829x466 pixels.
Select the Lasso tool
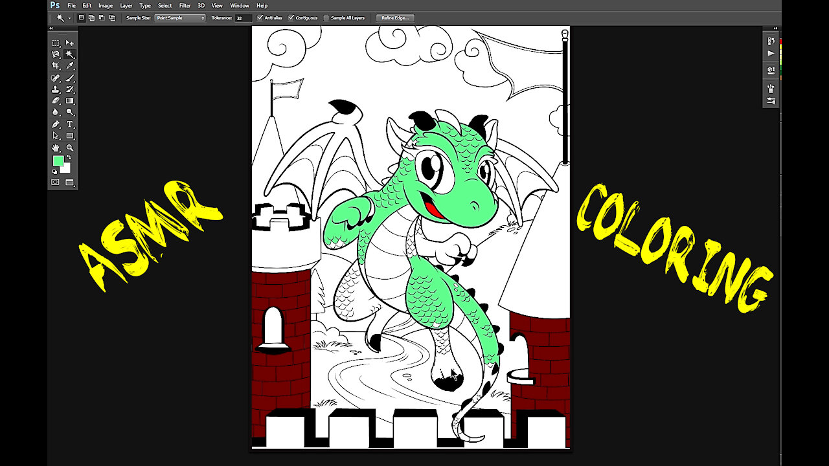(56, 54)
